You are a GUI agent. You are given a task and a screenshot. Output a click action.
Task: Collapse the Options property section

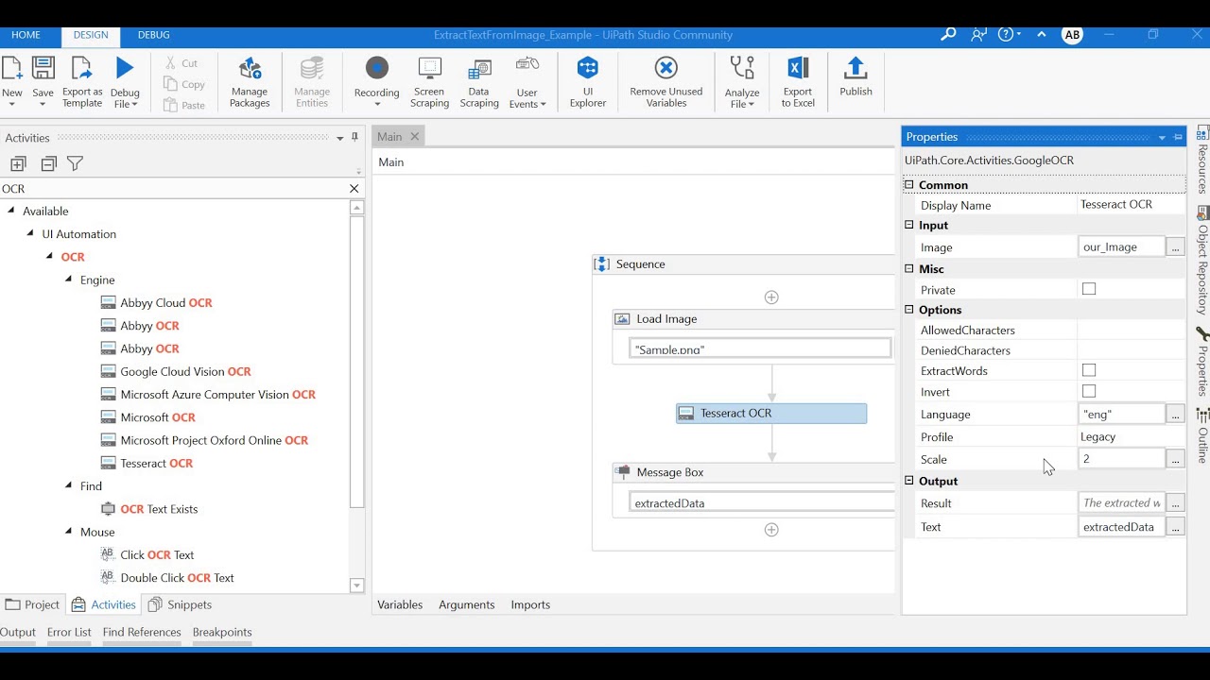pos(909,310)
